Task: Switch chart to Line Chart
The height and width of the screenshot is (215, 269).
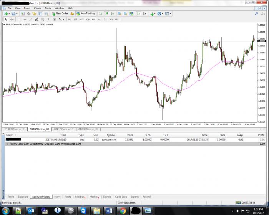Action: point(113,14)
